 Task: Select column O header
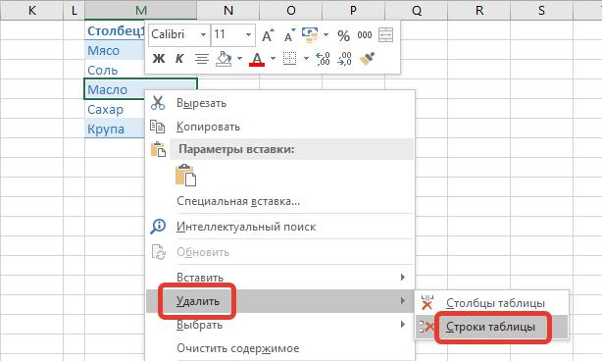pos(290,10)
